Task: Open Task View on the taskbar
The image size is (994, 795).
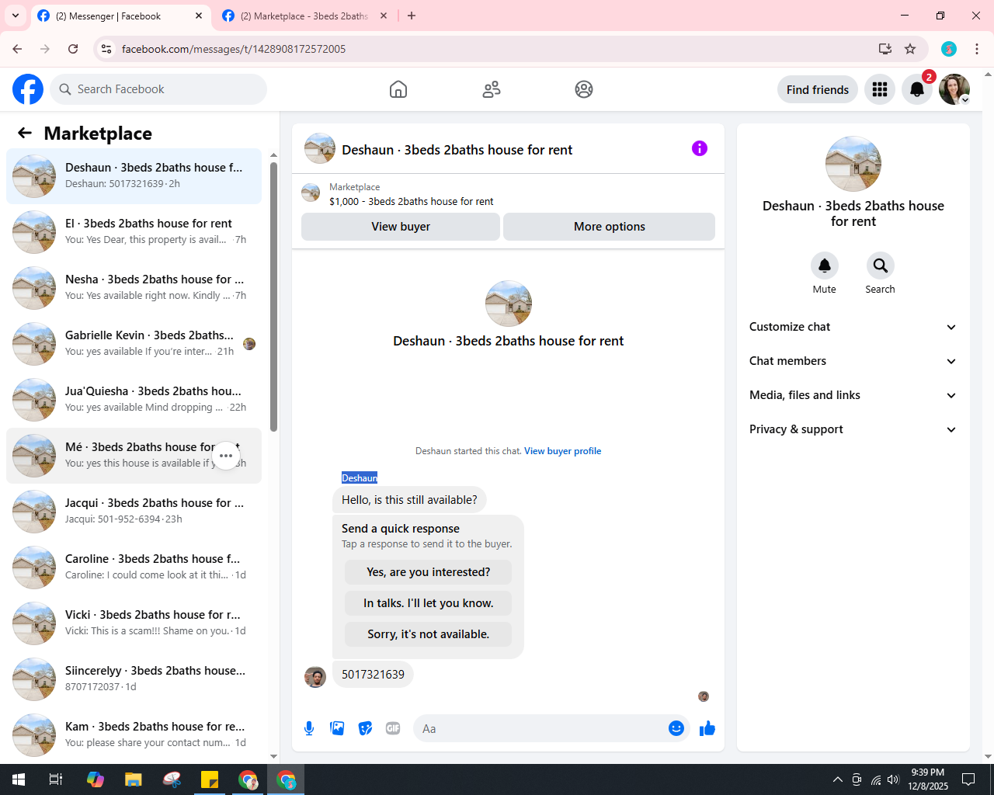Action: (56, 779)
